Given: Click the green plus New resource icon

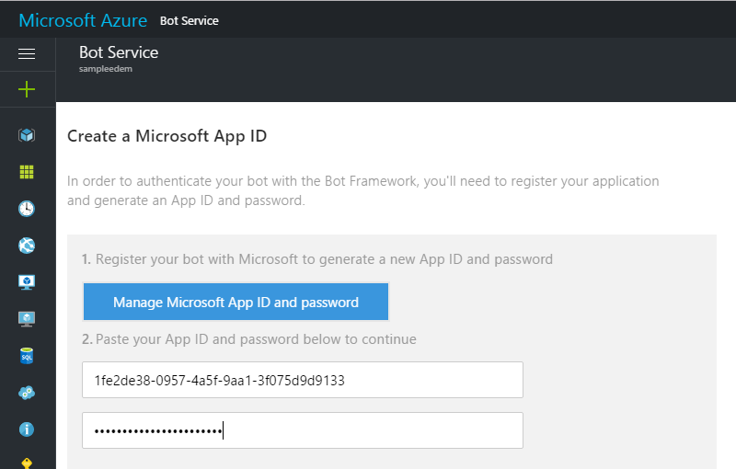Looking at the screenshot, I should [x=27, y=89].
